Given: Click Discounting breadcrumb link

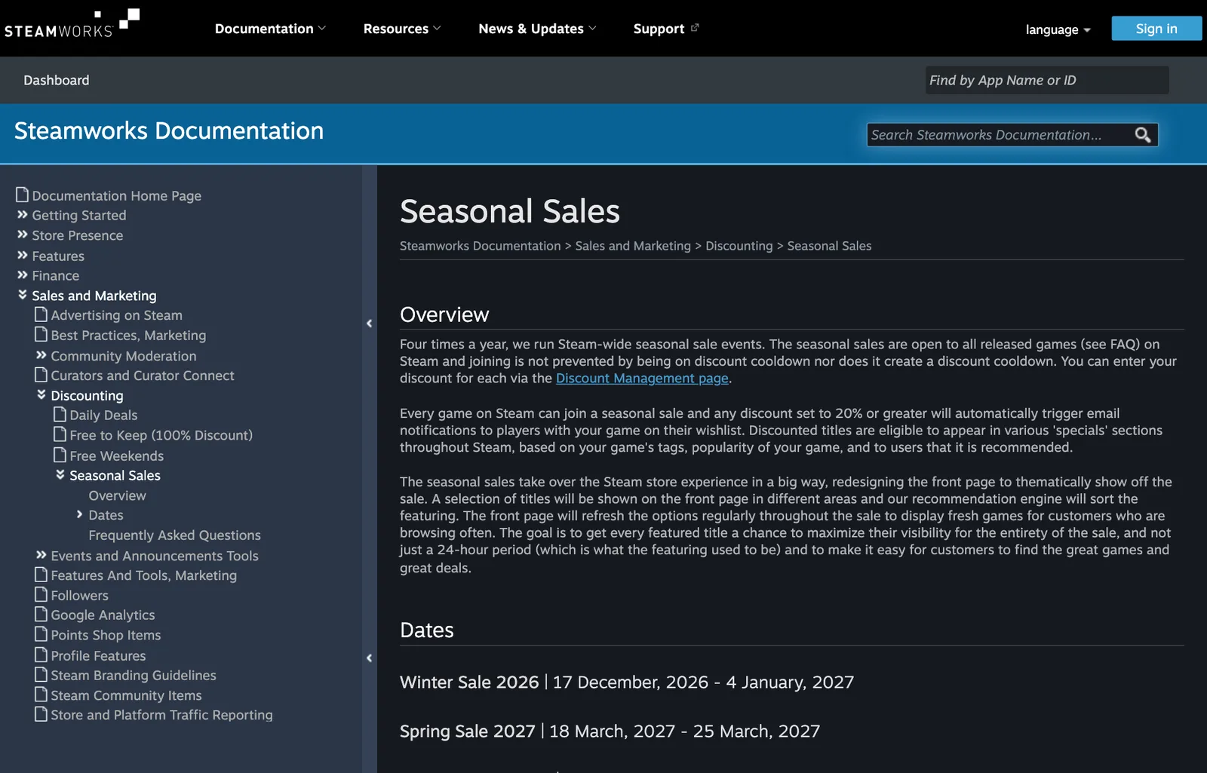Looking at the screenshot, I should (739, 246).
